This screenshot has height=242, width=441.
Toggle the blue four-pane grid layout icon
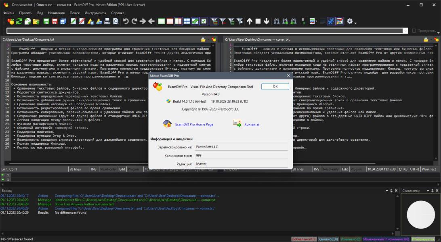point(187,21)
